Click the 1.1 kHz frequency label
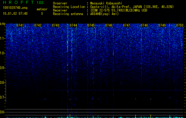This screenshot has width=186, height=118. click(x=2, y=38)
